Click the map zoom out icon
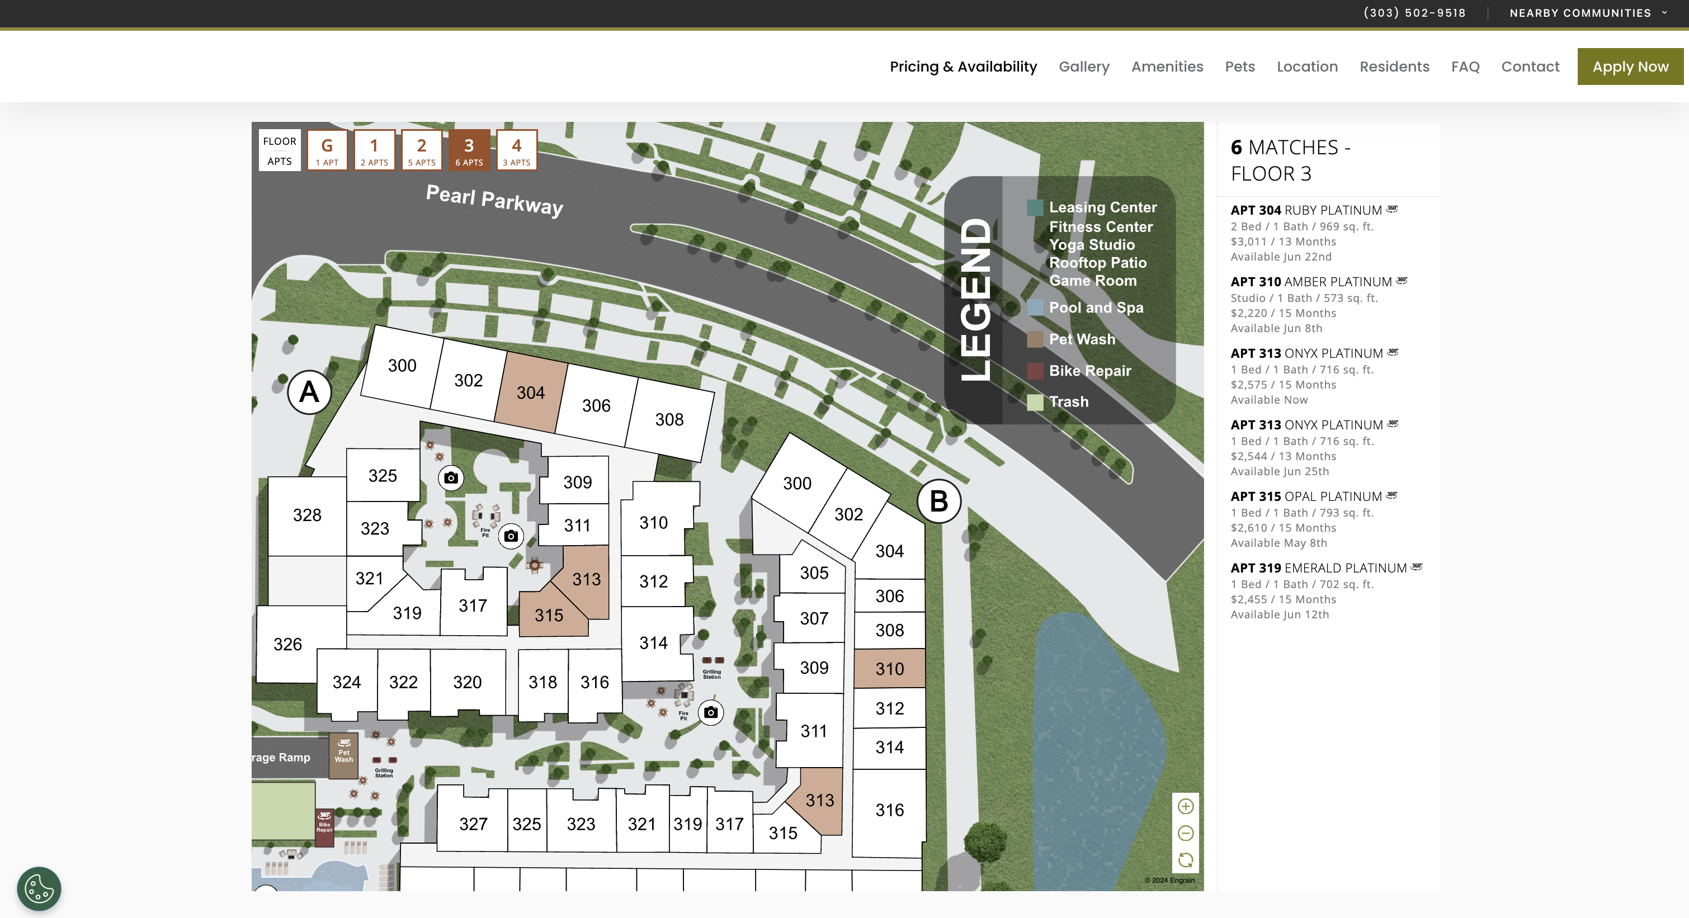 pos(1186,834)
